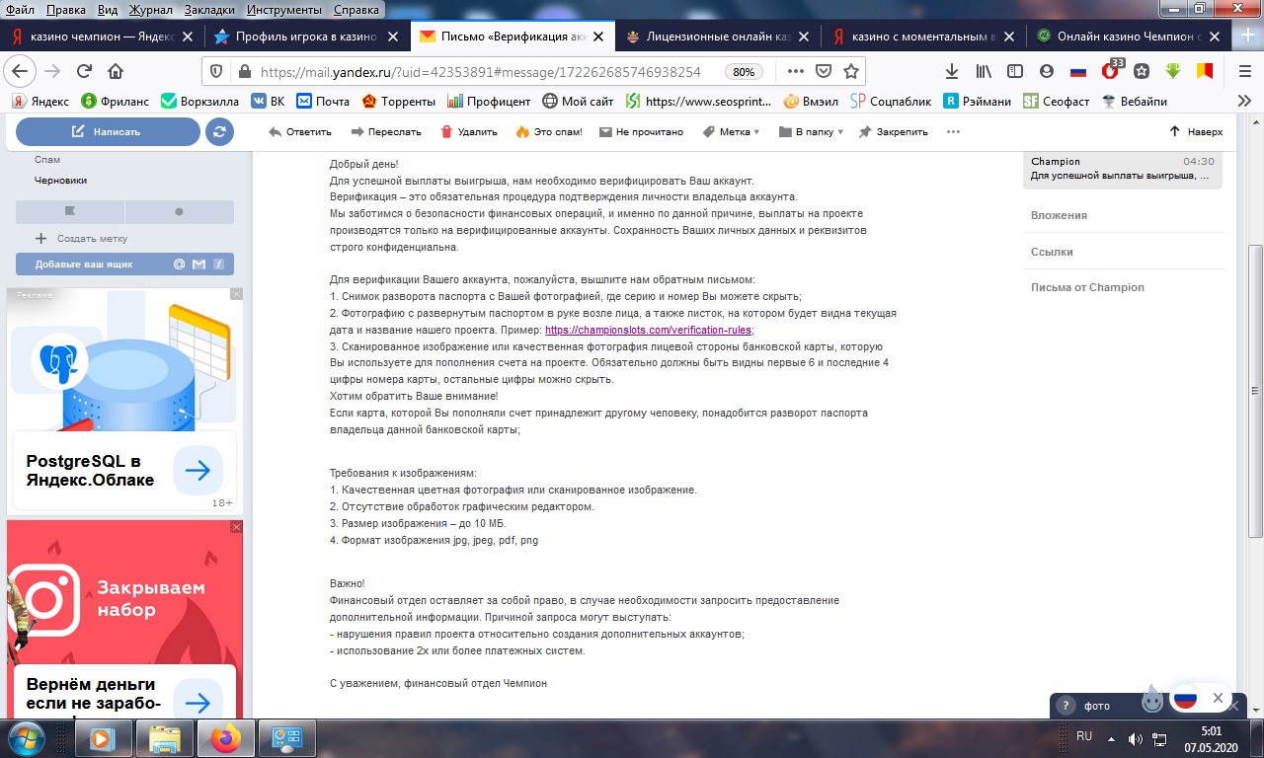Mark the message as unread (Не прочитано)
Viewport: 1264px width, 758px height.
coord(641,131)
